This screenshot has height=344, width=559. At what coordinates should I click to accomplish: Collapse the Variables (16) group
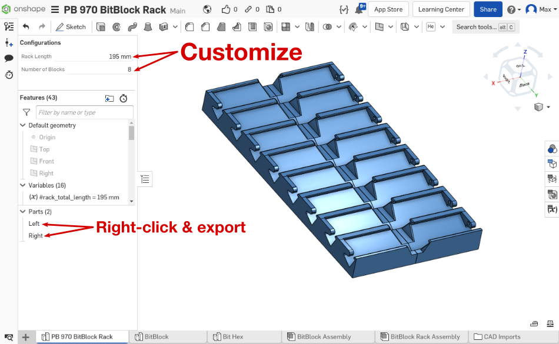[23, 185]
